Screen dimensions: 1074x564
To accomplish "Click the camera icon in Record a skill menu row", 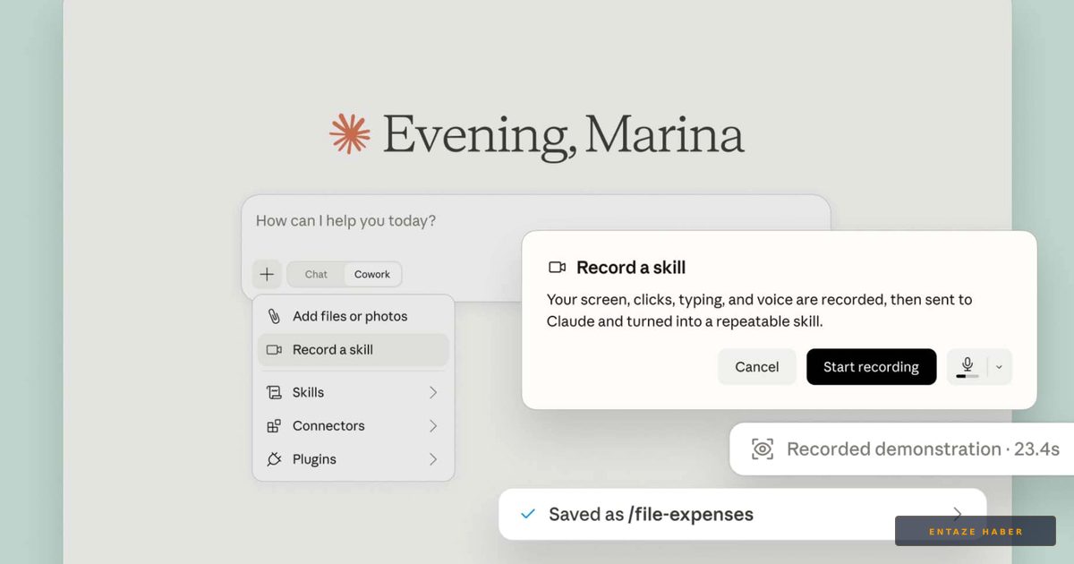I will (274, 350).
